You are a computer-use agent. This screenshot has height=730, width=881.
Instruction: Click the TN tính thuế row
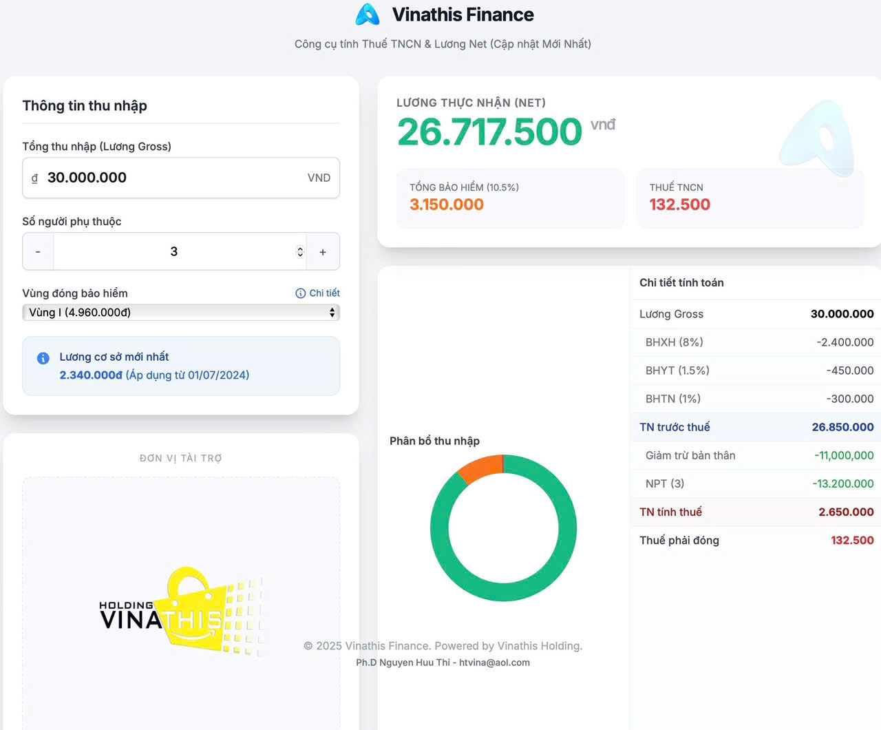point(756,512)
